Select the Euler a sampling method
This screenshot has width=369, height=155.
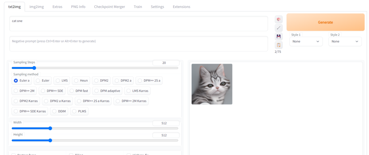22,81
